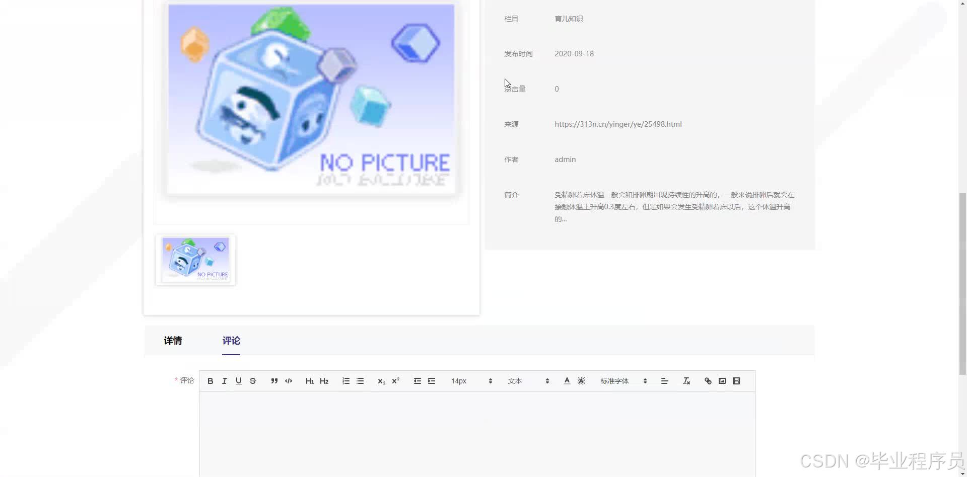Open the 文本 heading style dropdown

pyautogui.click(x=528, y=381)
